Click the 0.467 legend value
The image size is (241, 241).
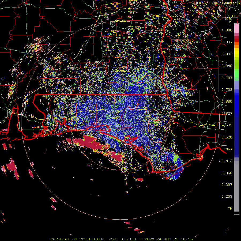point(227,149)
